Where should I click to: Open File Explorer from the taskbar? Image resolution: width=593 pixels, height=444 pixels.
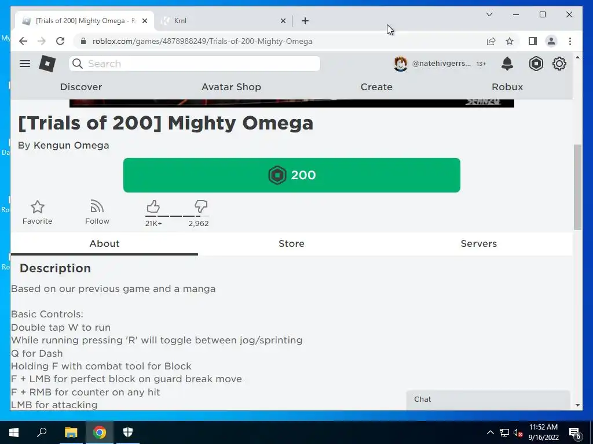[x=71, y=432]
